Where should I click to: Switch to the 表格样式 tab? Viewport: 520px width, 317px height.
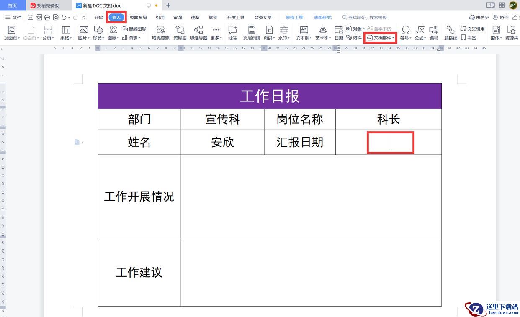323,17
